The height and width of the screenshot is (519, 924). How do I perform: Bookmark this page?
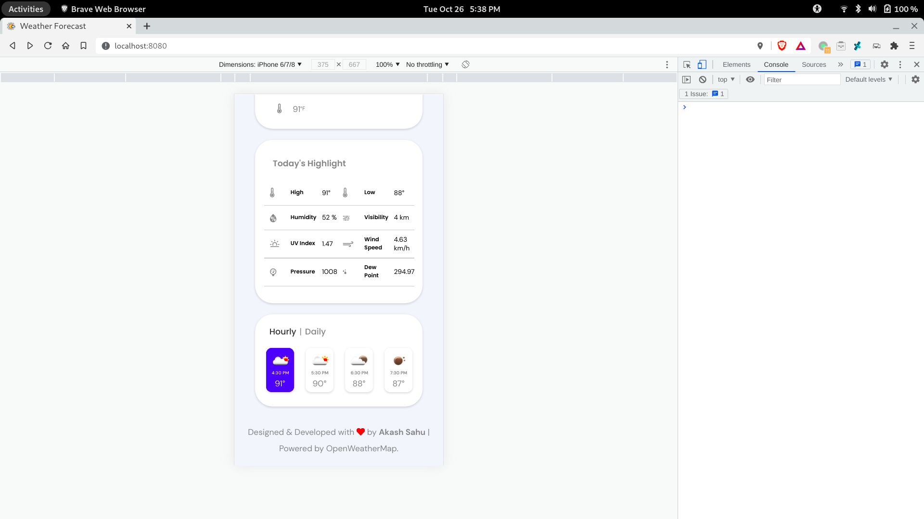pyautogui.click(x=83, y=46)
